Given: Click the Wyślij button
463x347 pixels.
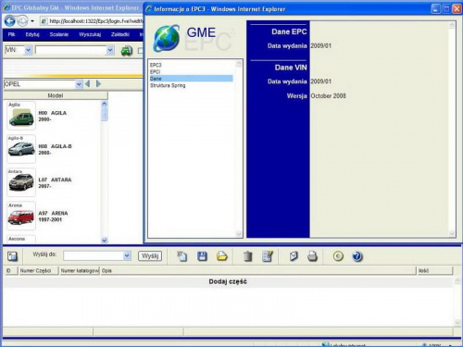Looking at the screenshot, I should [150, 255].
